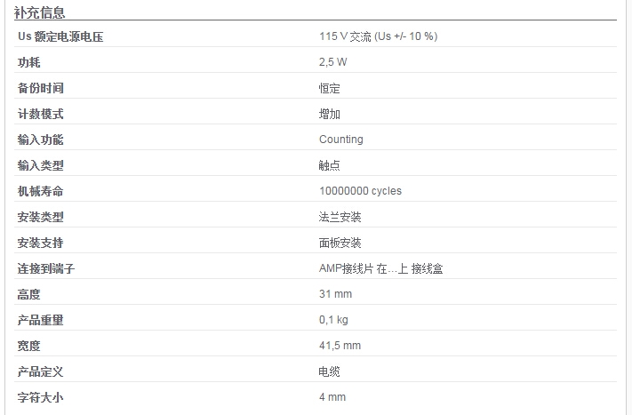Click the 输入类型 row label
This screenshot has height=415, width=632.
point(41,165)
